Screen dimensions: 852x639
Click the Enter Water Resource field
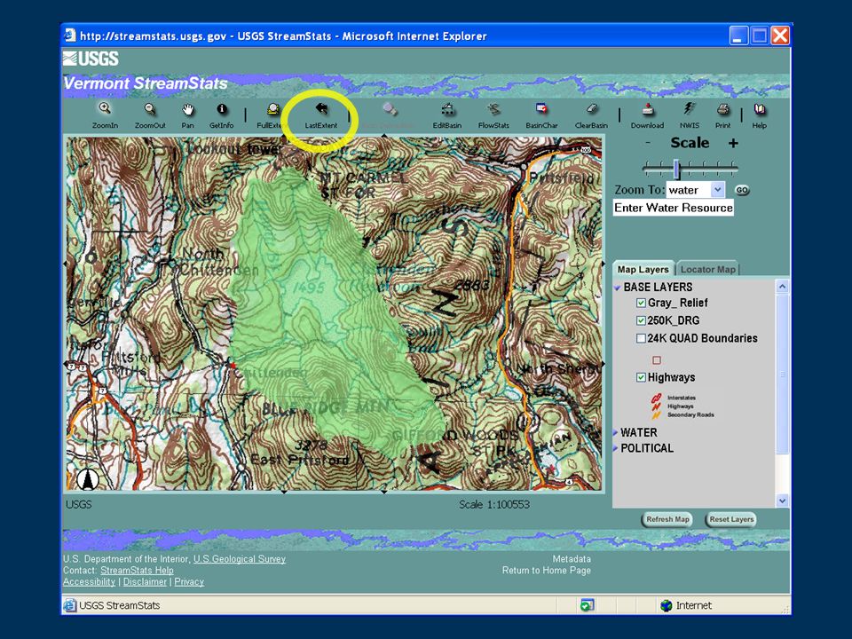coord(674,208)
